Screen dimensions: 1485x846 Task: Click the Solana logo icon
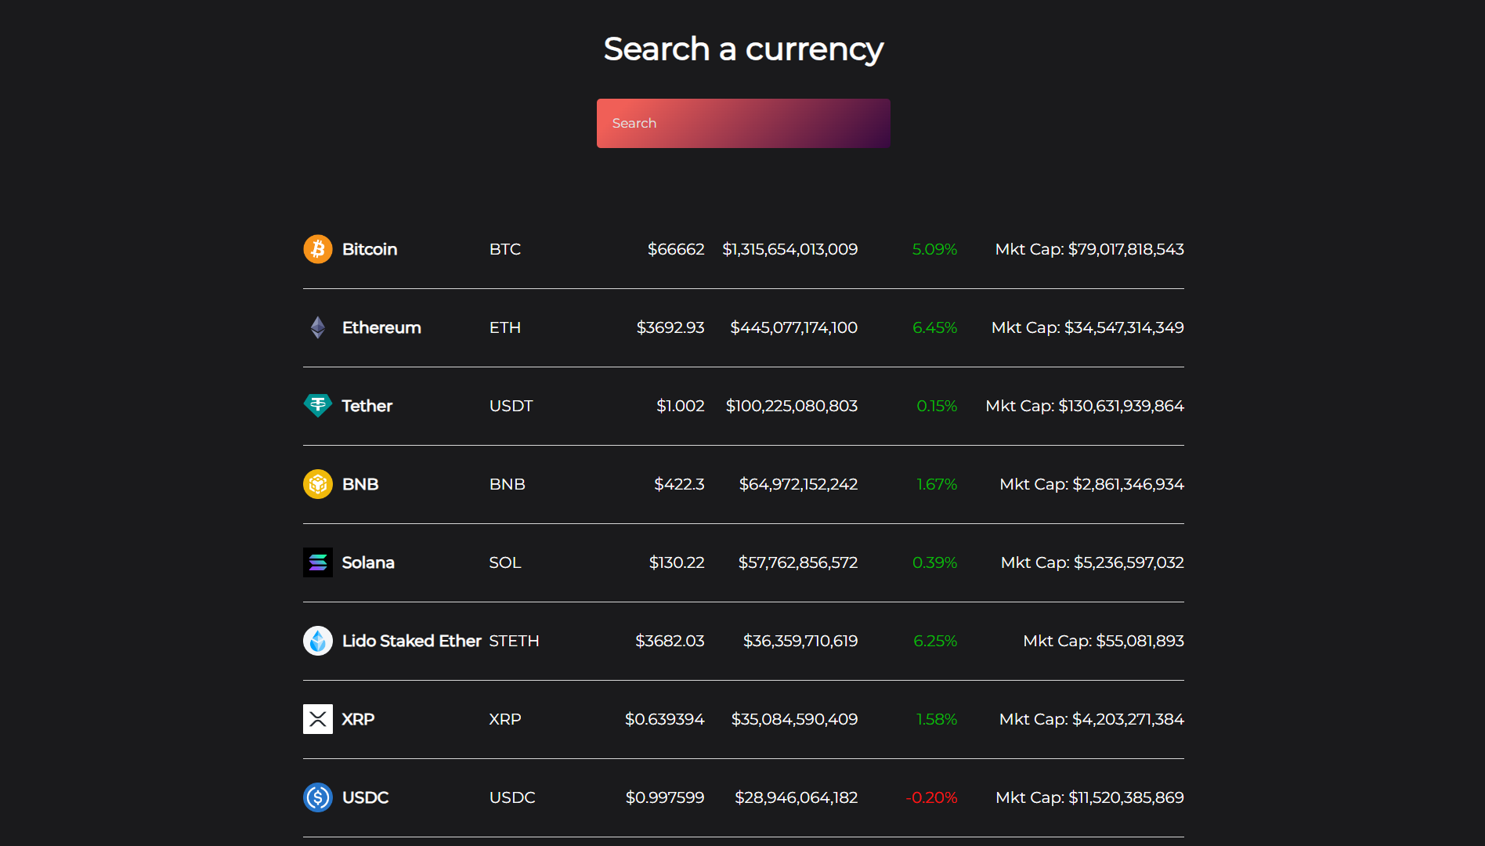318,562
